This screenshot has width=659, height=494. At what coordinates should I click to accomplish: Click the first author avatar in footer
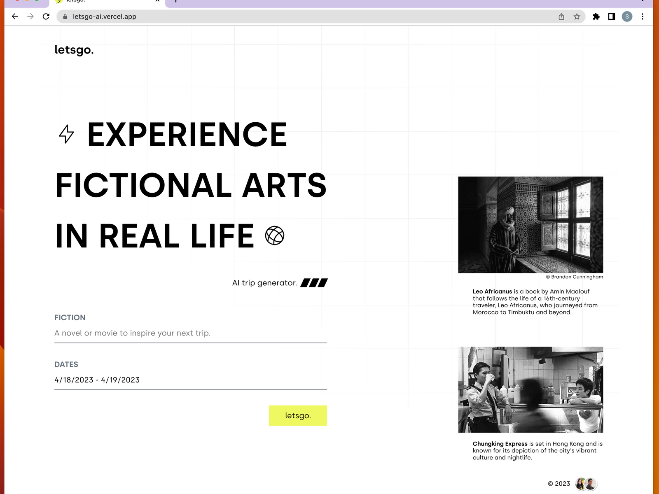[581, 484]
